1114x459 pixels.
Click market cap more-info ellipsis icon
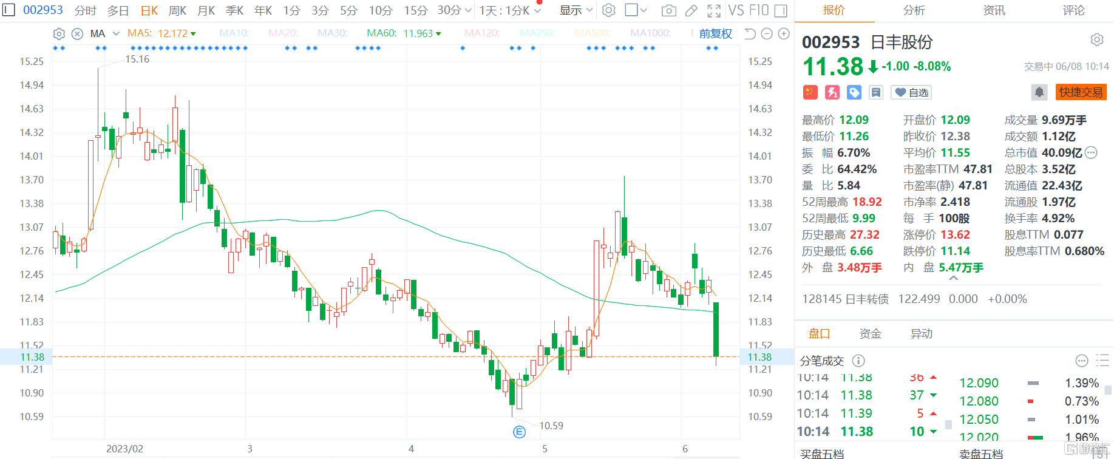pos(1091,152)
